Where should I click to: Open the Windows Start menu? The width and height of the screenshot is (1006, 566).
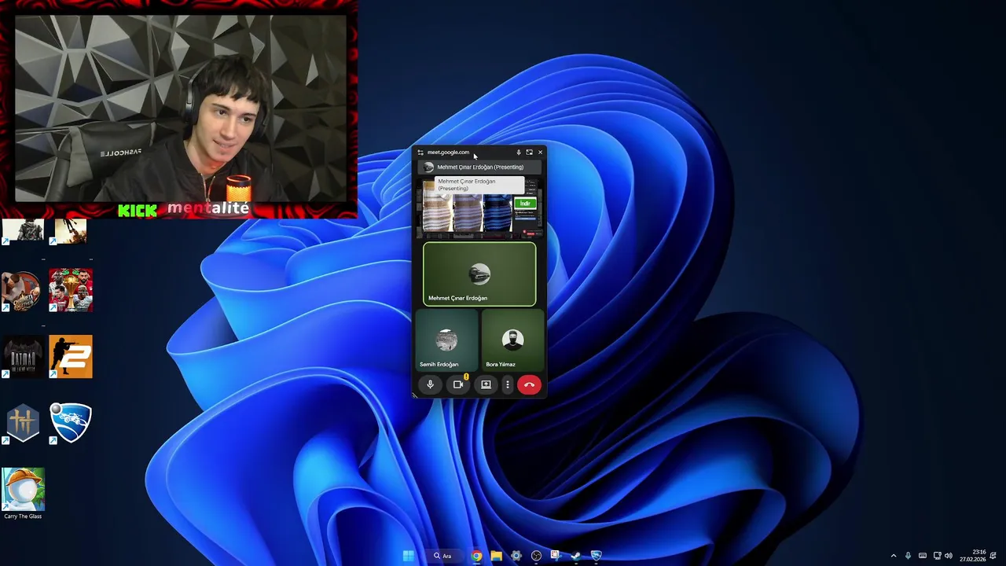coord(409,556)
